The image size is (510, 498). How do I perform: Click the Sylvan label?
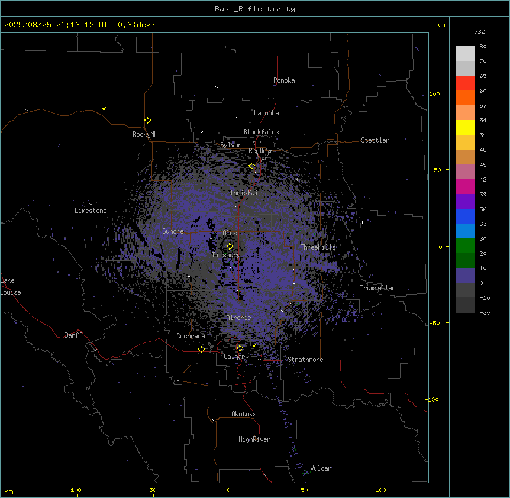pos(231,145)
